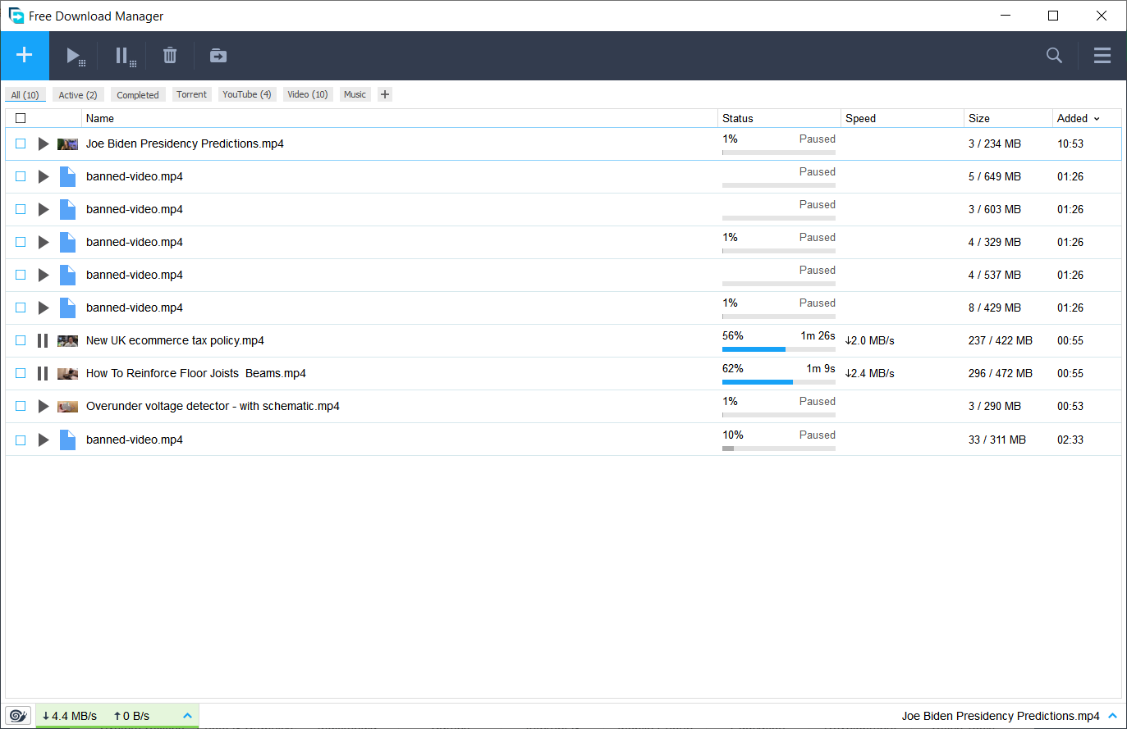Click the 56% progress bar of UK ecommerce download
Viewport: 1127px width, 729px height.
(779, 349)
